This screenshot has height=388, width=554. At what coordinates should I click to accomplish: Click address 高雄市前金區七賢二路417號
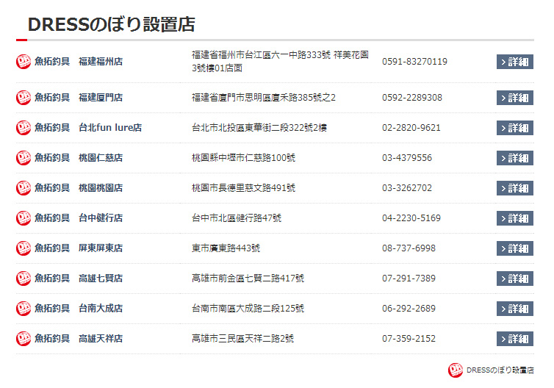point(248,278)
